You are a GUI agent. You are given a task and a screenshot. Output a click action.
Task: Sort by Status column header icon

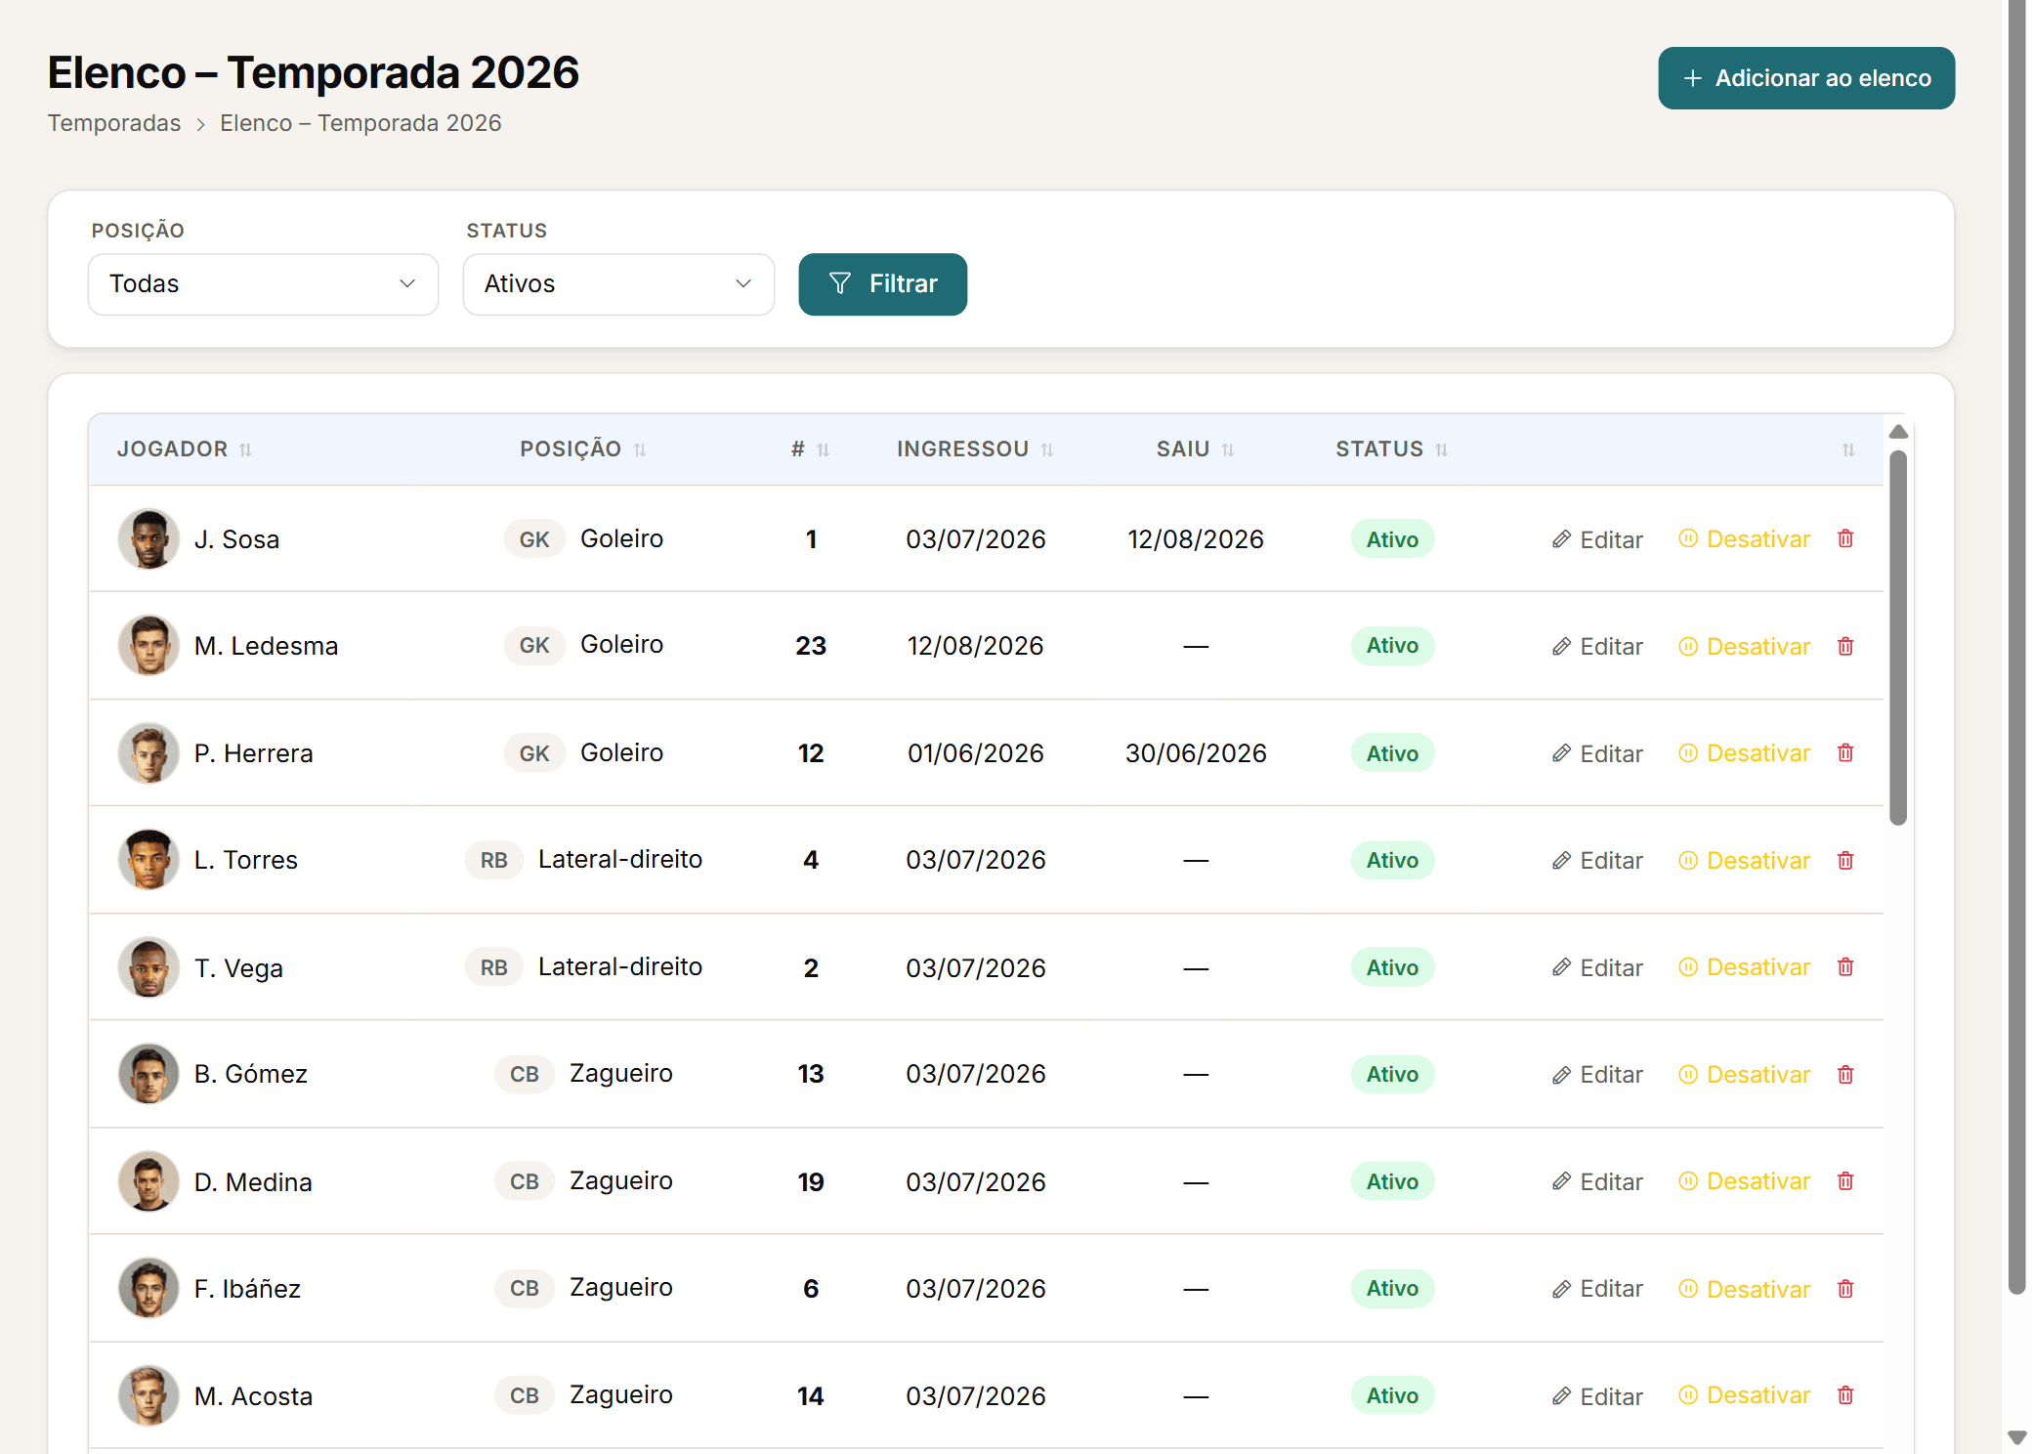pyautogui.click(x=1442, y=449)
